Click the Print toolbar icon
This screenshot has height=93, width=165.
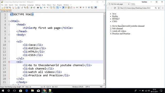click(x=18, y=7)
